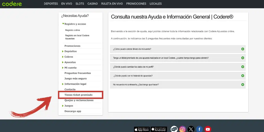Go to EN VIVO section
The width and height of the screenshot is (264, 132).
click(67, 4)
